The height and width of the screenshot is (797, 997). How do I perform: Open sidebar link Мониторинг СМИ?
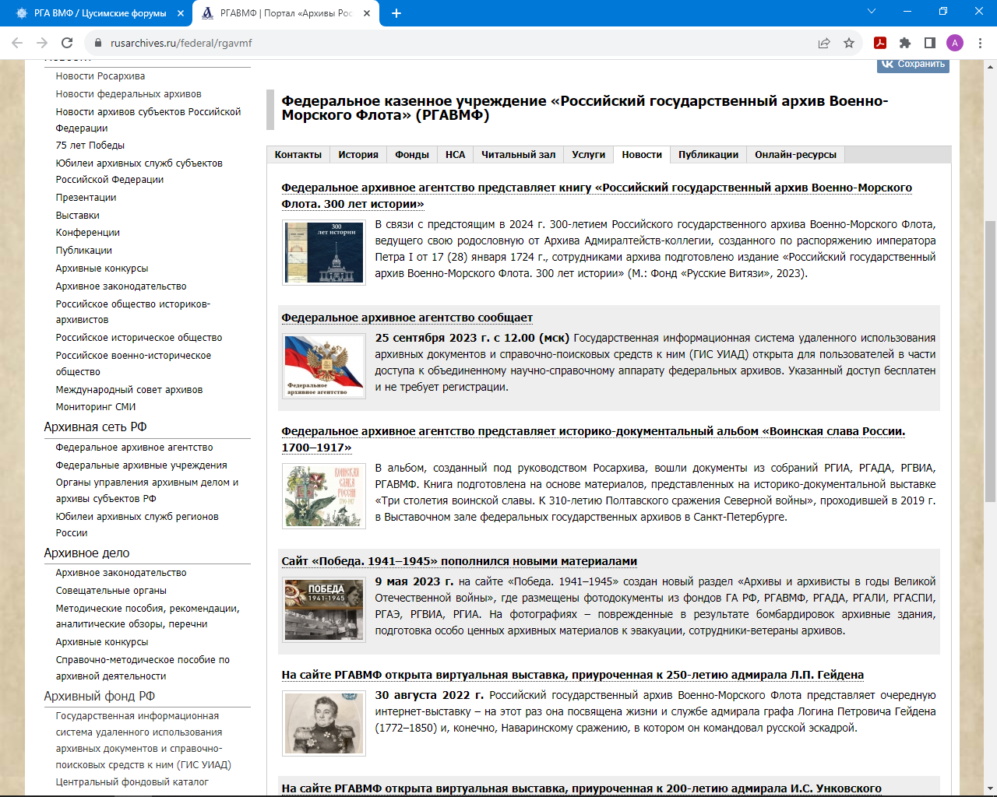pos(96,407)
